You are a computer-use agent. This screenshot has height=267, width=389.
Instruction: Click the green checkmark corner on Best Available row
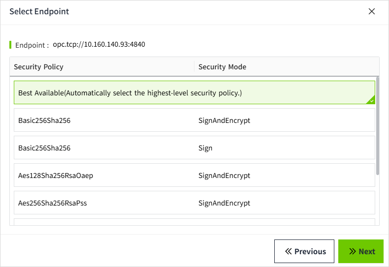click(372, 100)
